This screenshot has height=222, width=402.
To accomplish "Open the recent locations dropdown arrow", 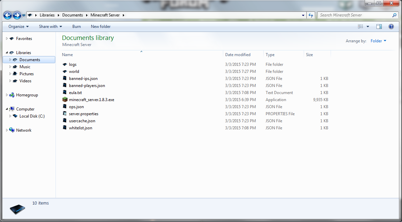I will tap(24, 15).
